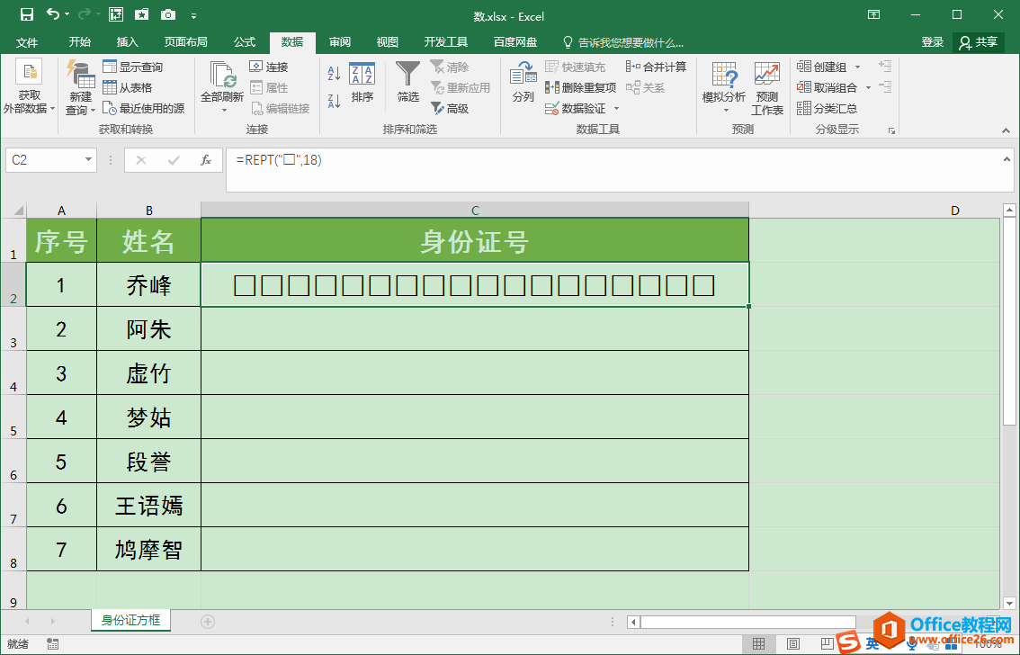Click the select-all triangle corner
This screenshot has height=655, width=1020.
(18, 211)
